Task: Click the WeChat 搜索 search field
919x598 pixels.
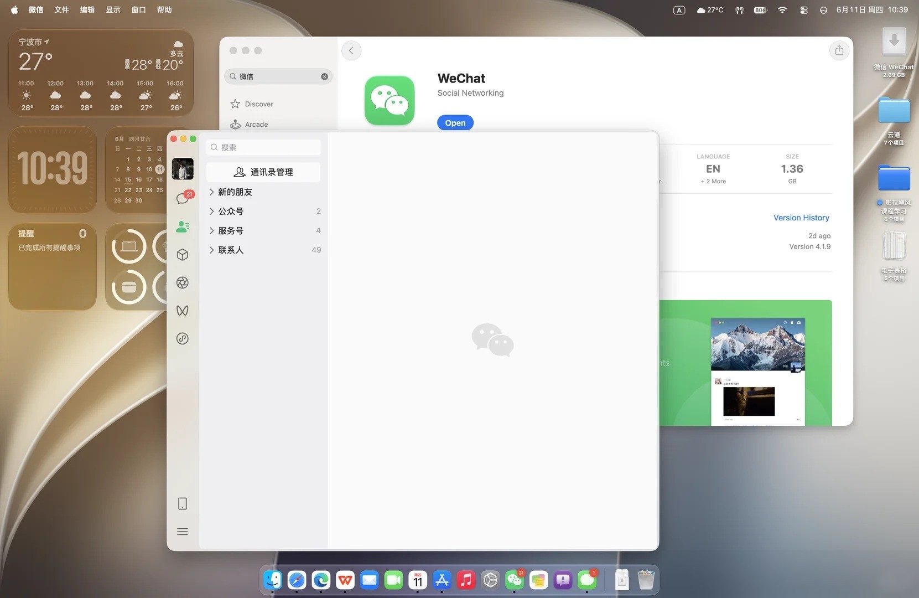Action: pyautogui.click(x=263, y=147)
